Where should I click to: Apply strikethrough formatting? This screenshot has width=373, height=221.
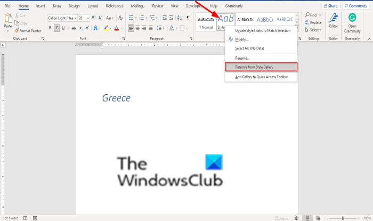point(74,28)
